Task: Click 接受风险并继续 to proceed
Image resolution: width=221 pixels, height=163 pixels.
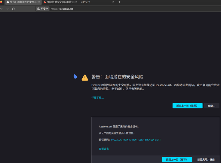Action: [x=206, y=160]
